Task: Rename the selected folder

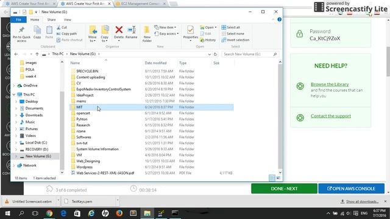Action: coord(132,32)
